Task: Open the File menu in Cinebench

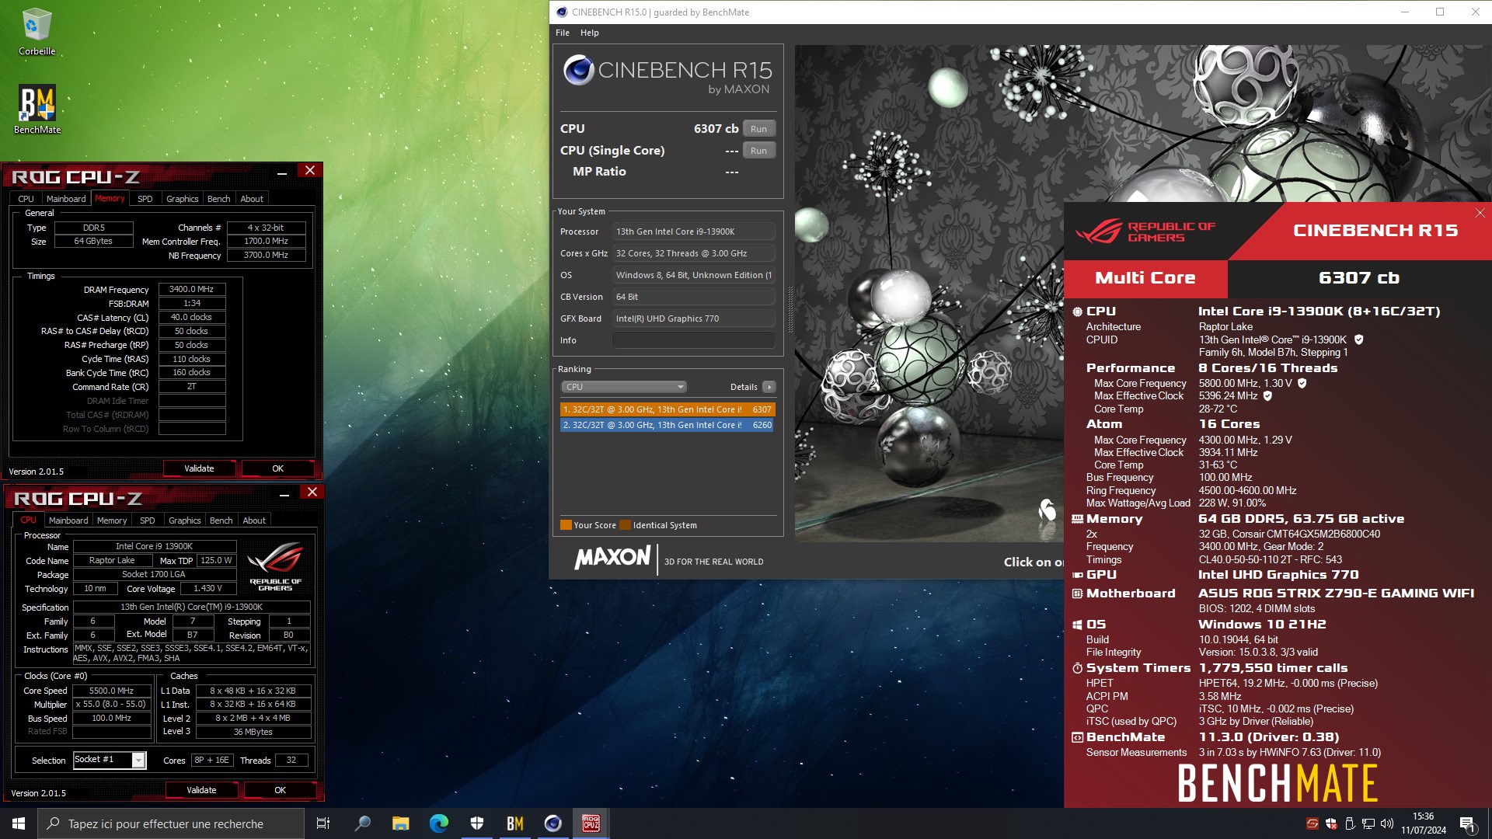Action: tap(563, 33)
